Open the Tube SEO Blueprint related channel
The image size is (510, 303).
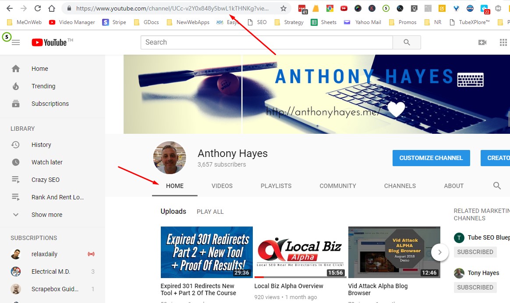(482, 237)
